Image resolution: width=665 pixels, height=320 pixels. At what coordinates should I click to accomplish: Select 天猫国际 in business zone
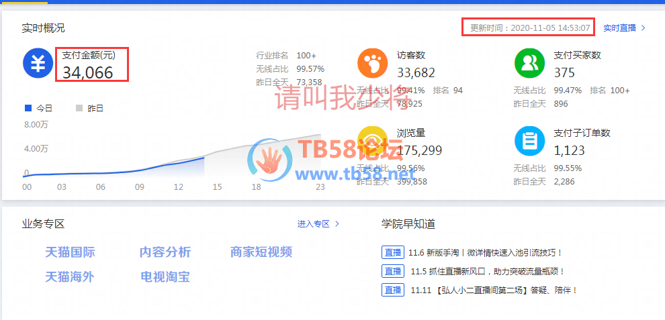point(70,252)
